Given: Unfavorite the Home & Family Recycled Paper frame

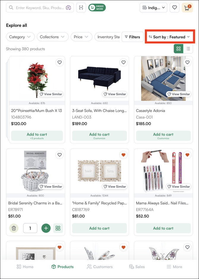Looking at the screenshot, I should [123, 155].
